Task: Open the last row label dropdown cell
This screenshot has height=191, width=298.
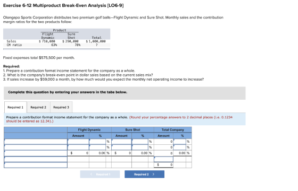Action: 36,165
